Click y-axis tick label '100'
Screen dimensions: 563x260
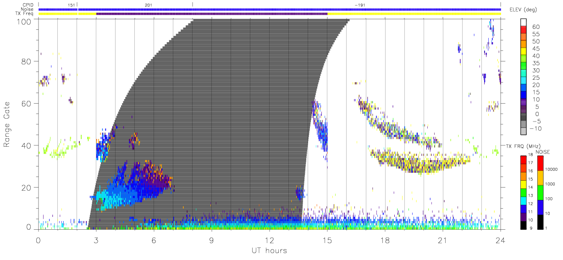click(25, 22)
